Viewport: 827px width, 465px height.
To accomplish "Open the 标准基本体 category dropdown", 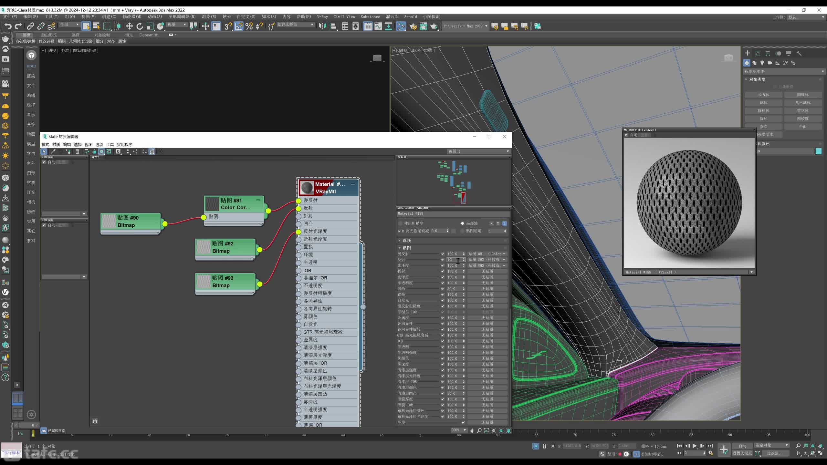I will (x=784, y=71).
